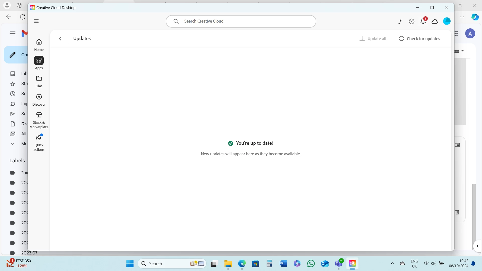Open Stock & Marketplace

click(39, 120)
